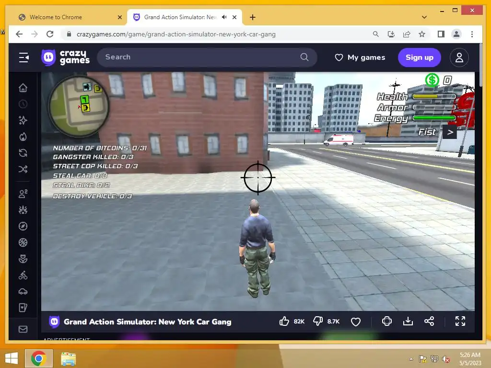Open Chrome three-dot menu
The image size is (491, 368).
(472, 34)
